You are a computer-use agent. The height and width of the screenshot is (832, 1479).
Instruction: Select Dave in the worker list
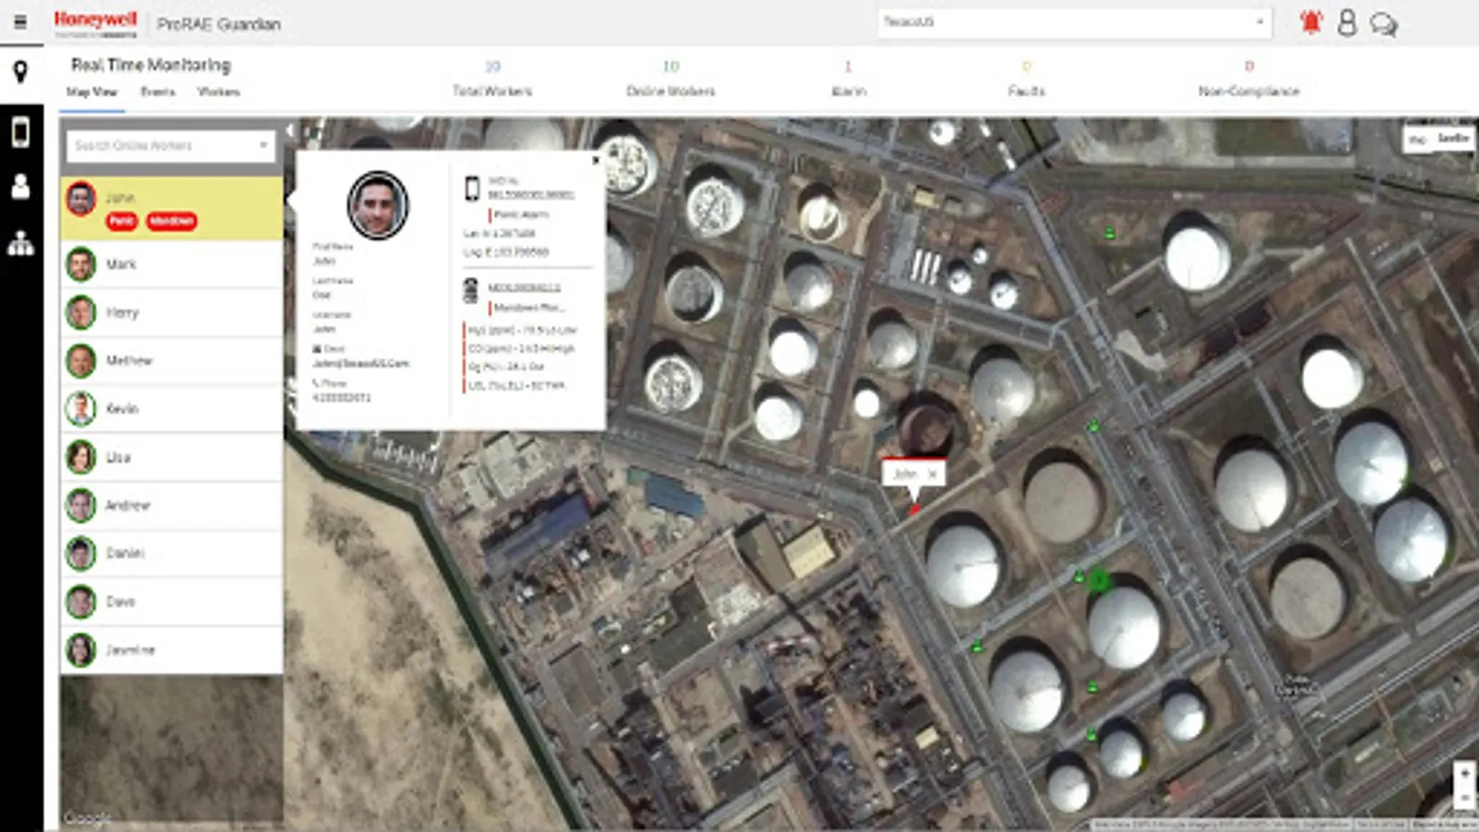coord(172,602)
